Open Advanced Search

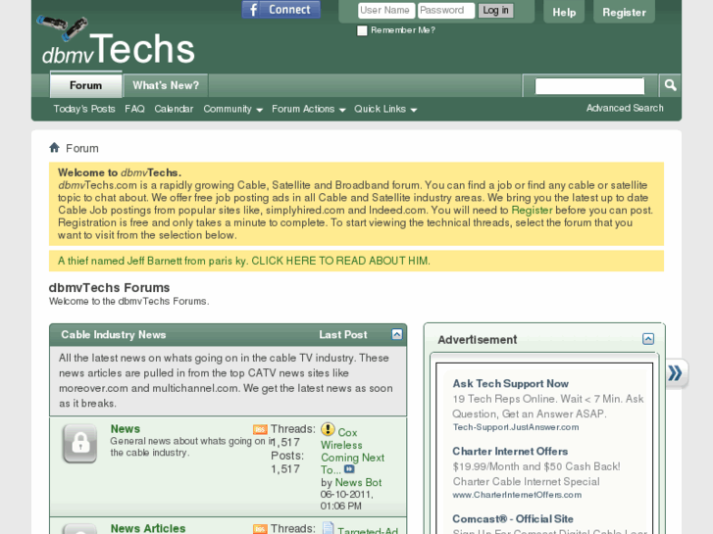point(625,108)
